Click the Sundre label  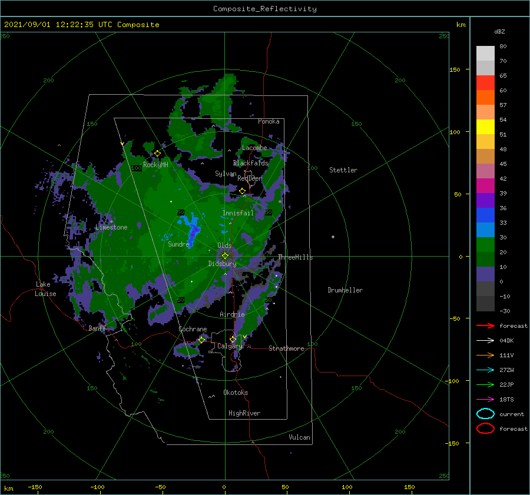[178, 244]
